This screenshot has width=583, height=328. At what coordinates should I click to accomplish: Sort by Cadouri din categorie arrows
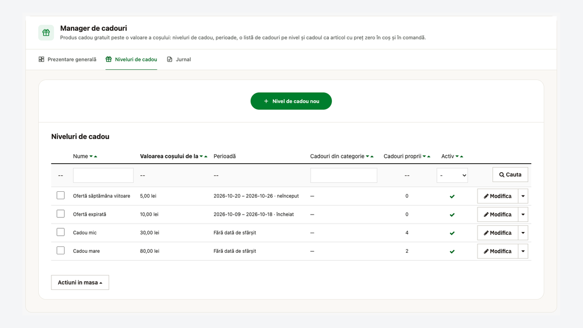(x=369, y=156)
